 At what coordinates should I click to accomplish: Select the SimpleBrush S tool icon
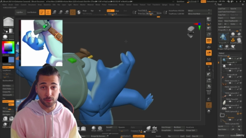pyautogui.click(x=233, y=41)
